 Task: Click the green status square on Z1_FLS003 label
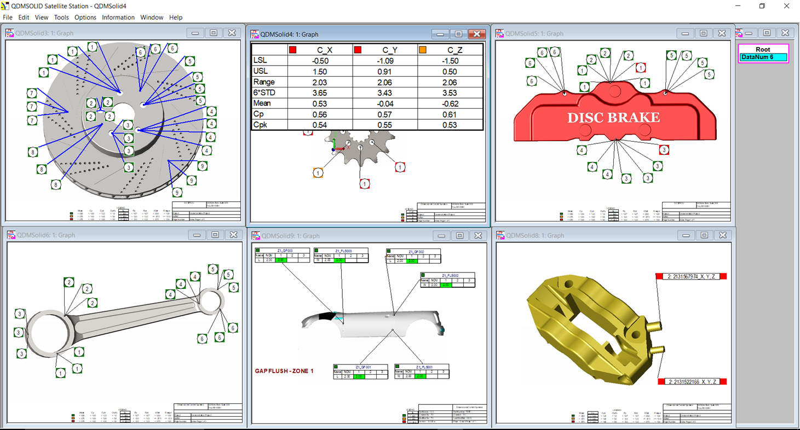click(316, 250)
